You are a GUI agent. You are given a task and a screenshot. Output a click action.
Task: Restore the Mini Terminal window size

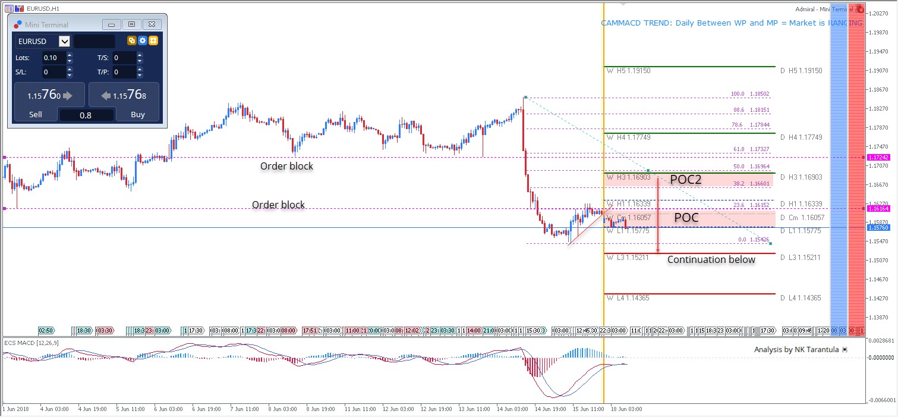pos(131,24)
